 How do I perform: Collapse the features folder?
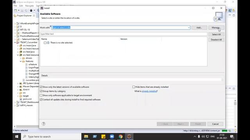21,61
